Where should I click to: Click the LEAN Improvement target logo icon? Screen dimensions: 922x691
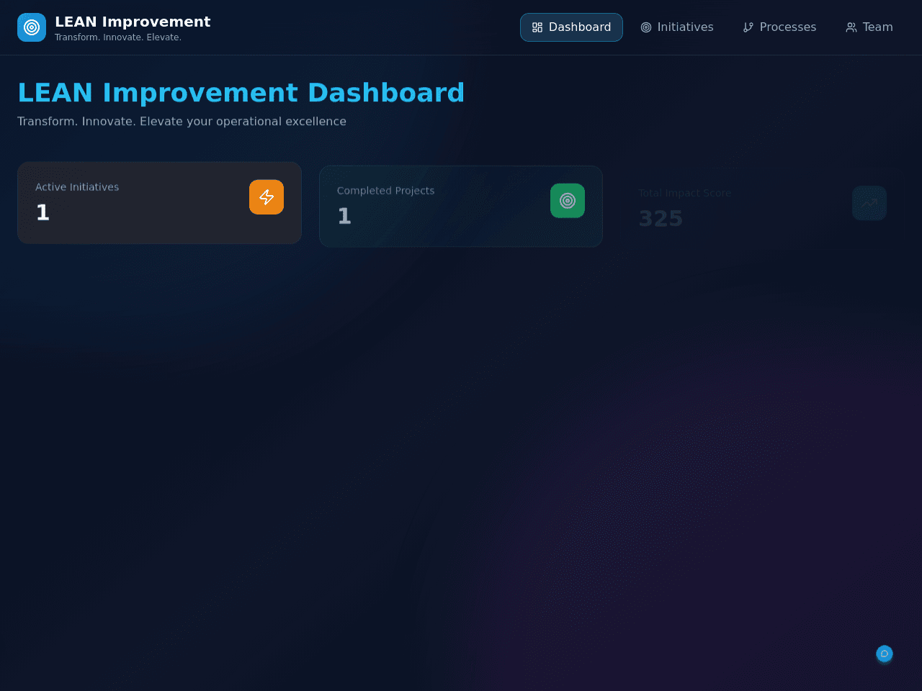pos(32,27)
